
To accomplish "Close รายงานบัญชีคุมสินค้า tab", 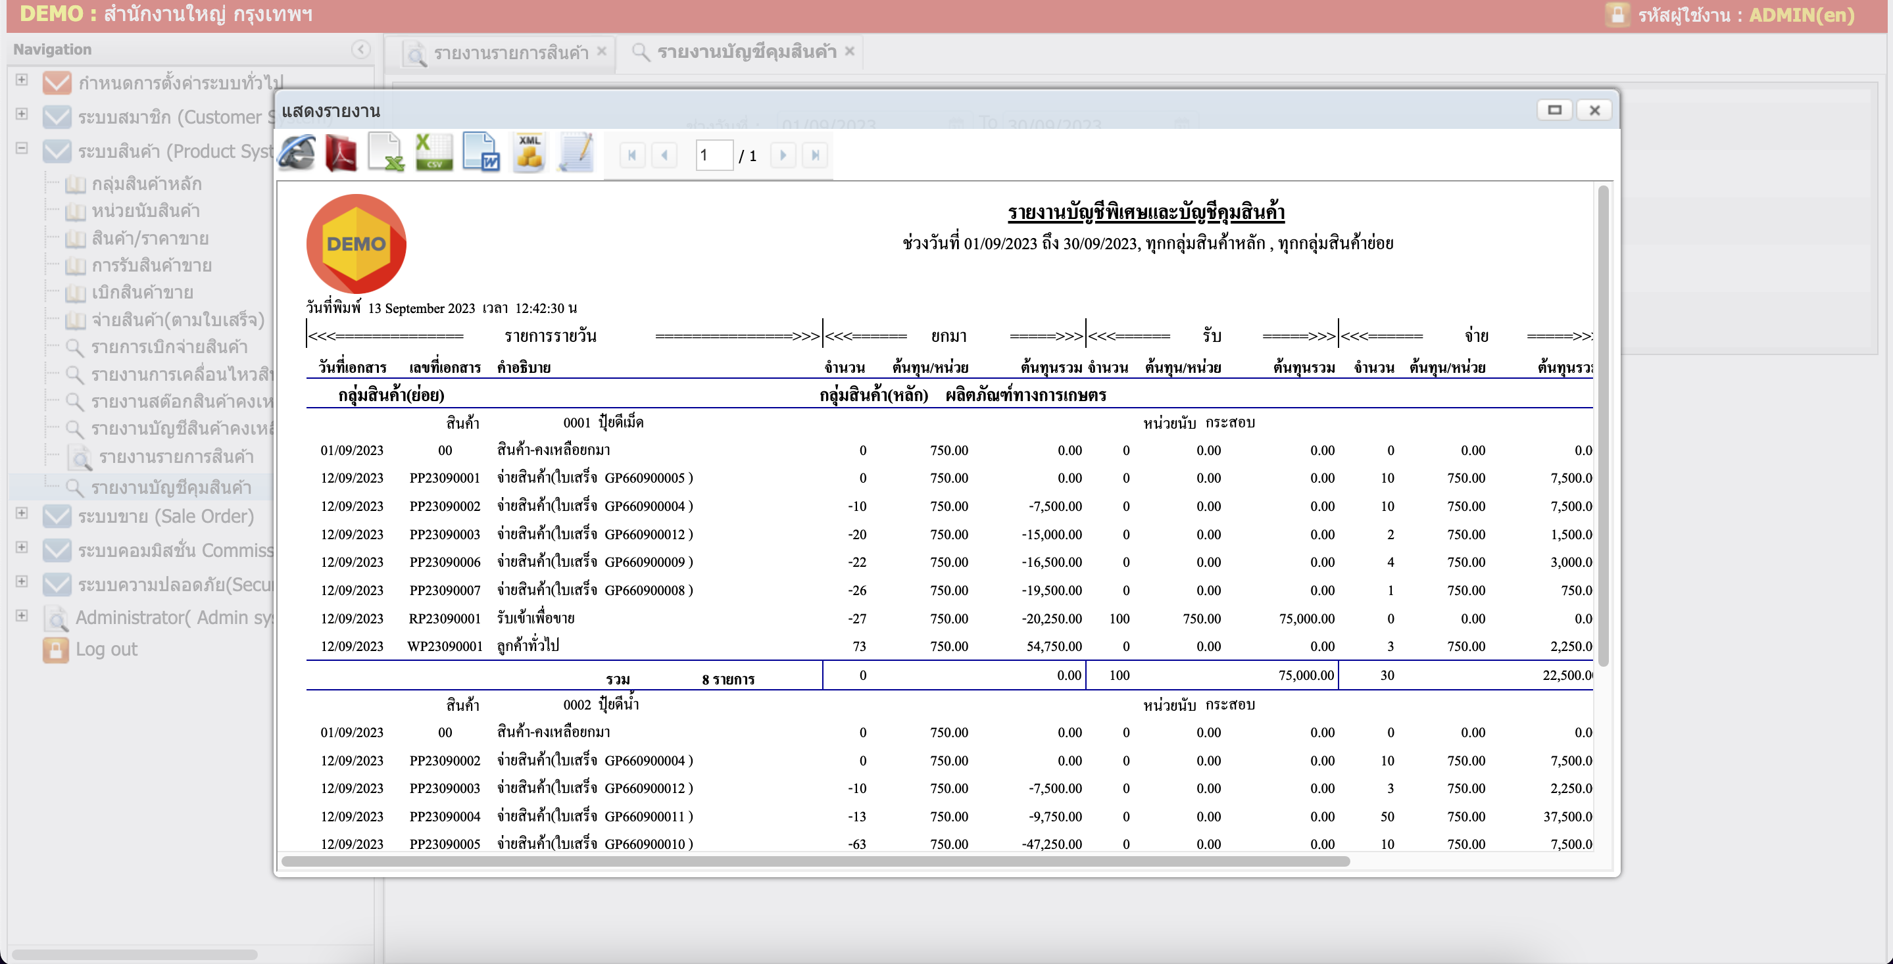I will pos(850,51).
